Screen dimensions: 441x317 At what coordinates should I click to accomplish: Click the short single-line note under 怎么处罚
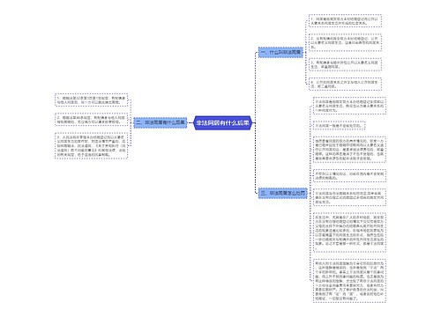coord(340,126)
